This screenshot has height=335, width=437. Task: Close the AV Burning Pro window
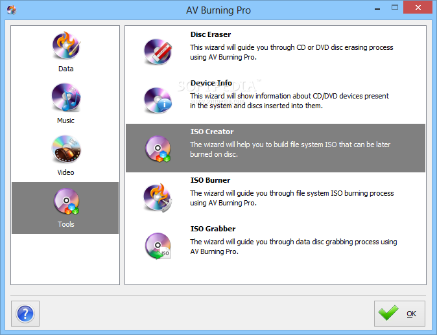click(x=418, y=8)
